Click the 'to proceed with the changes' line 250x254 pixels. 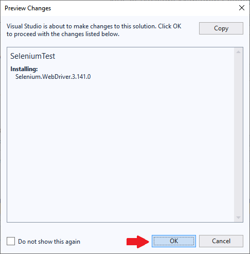63,34
